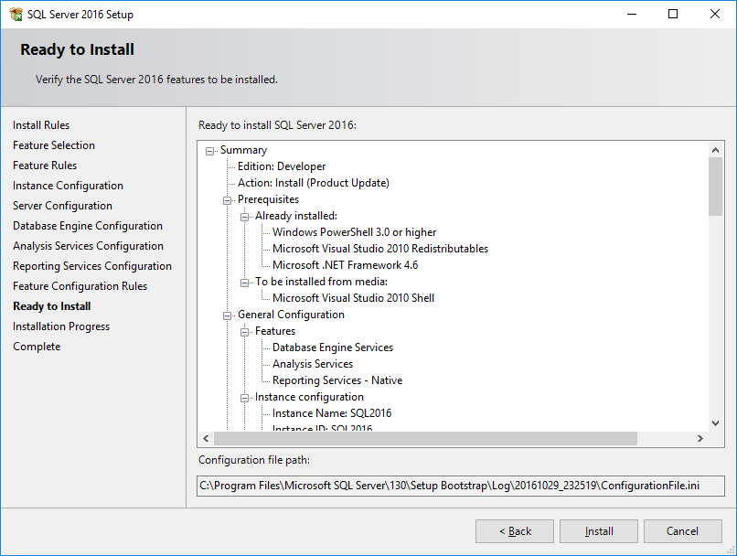Select 'Instance Name: SQL2016' row
This screenshot has height=556, width=737.
(x=332, y=413)
